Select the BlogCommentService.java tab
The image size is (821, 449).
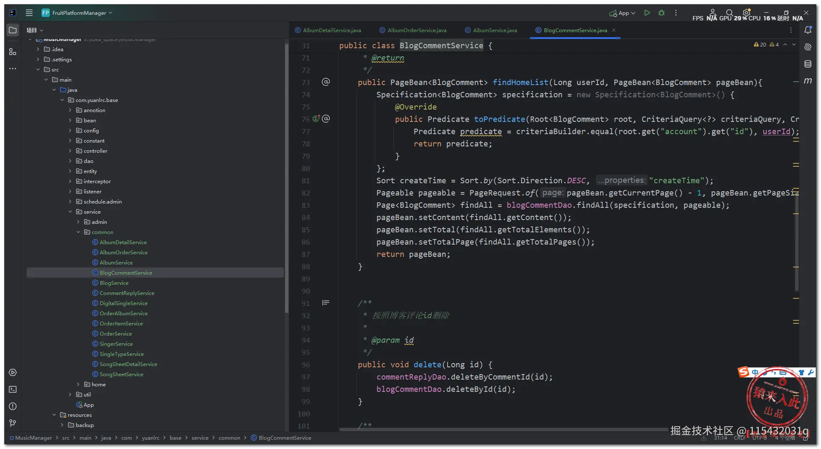pos(575,30)
